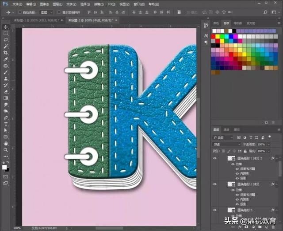Hide layer 圆角矩形 1 拷贝
Screen dimensions: 283x231
(215, 184)
